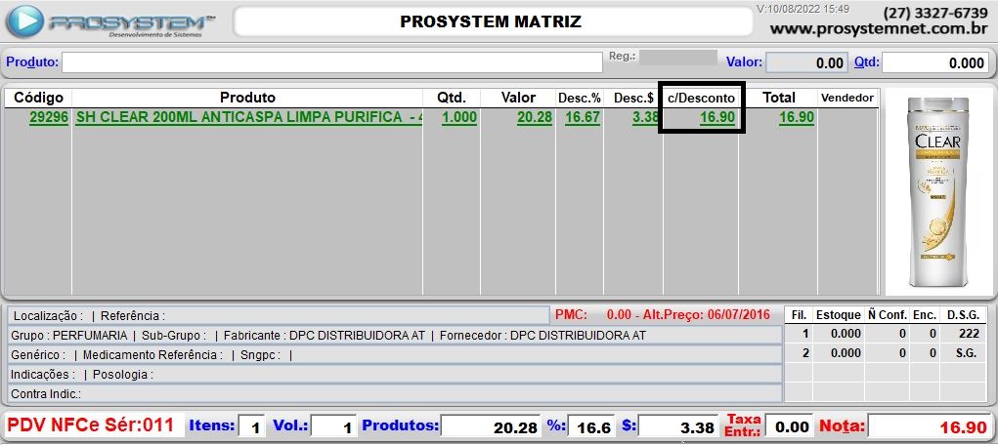The image size is (998, 445).
Task: Select the c/Desconto column header
Action: [x=701, y=99]
